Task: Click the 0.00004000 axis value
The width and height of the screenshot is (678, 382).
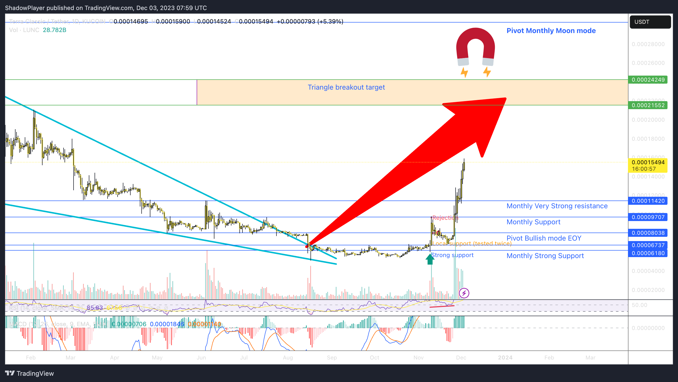Action: (648, 271)
